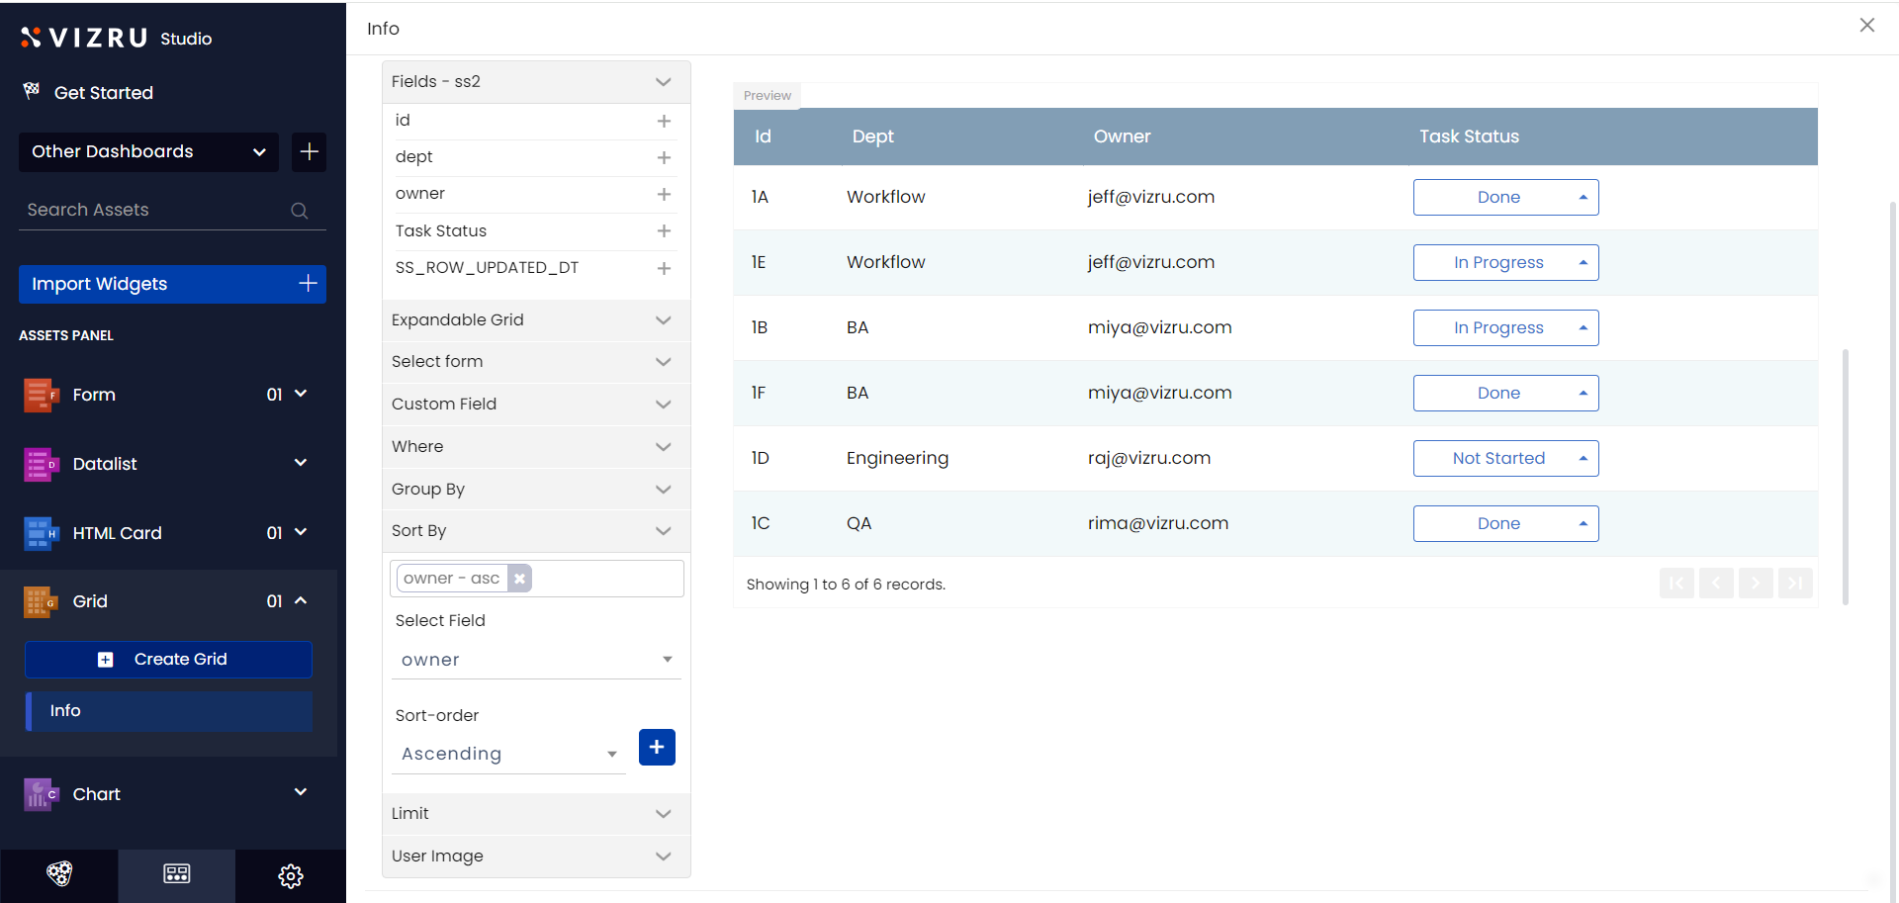
Task: Click the Import Widgets button
Action: [x=172, y=285]
